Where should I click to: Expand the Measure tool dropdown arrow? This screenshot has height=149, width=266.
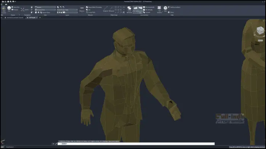coord(82,13)
